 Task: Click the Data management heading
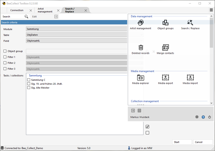coord(141,16)
